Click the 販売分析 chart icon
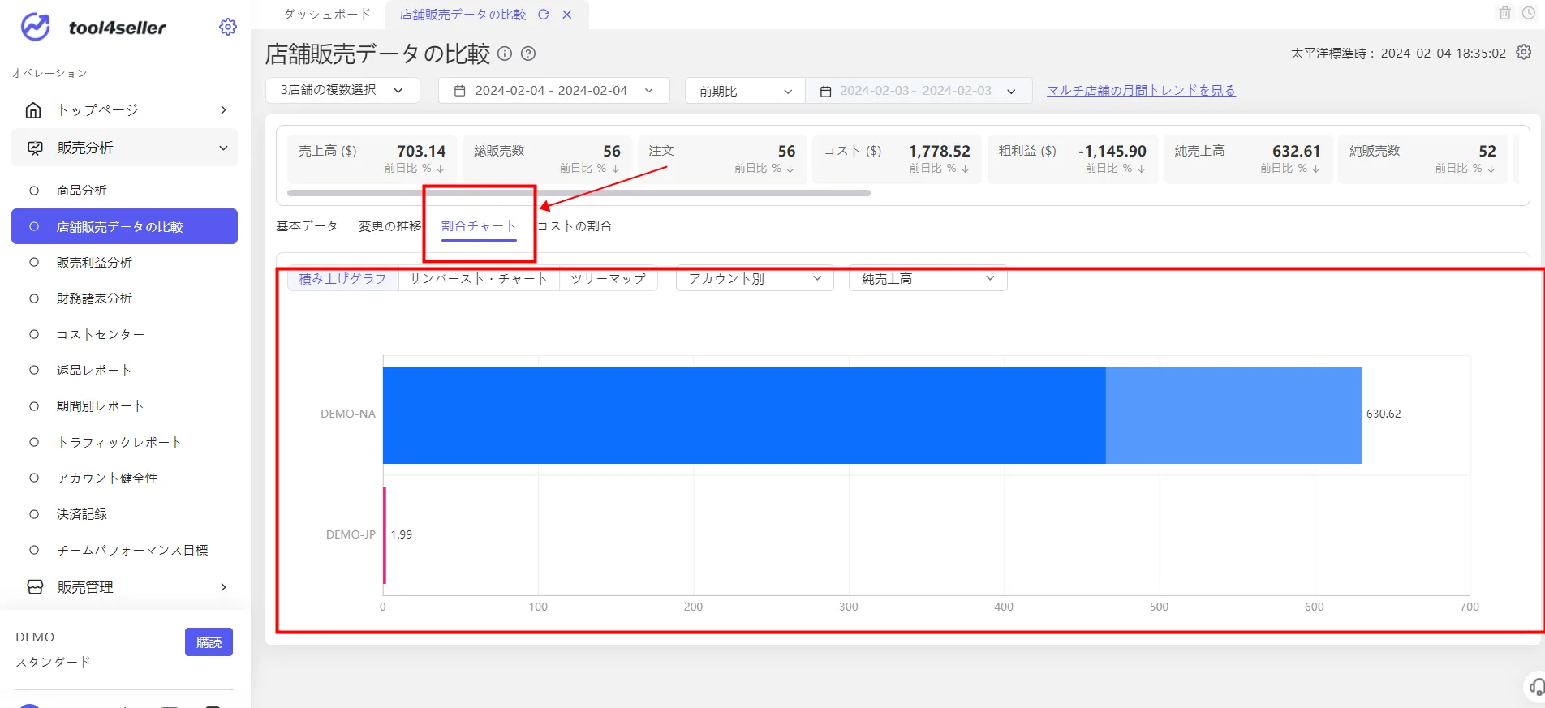 pyautogui.click(x=35, y=148)
